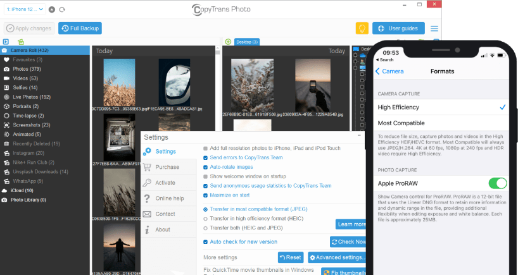Open the About section

[169, 229]
